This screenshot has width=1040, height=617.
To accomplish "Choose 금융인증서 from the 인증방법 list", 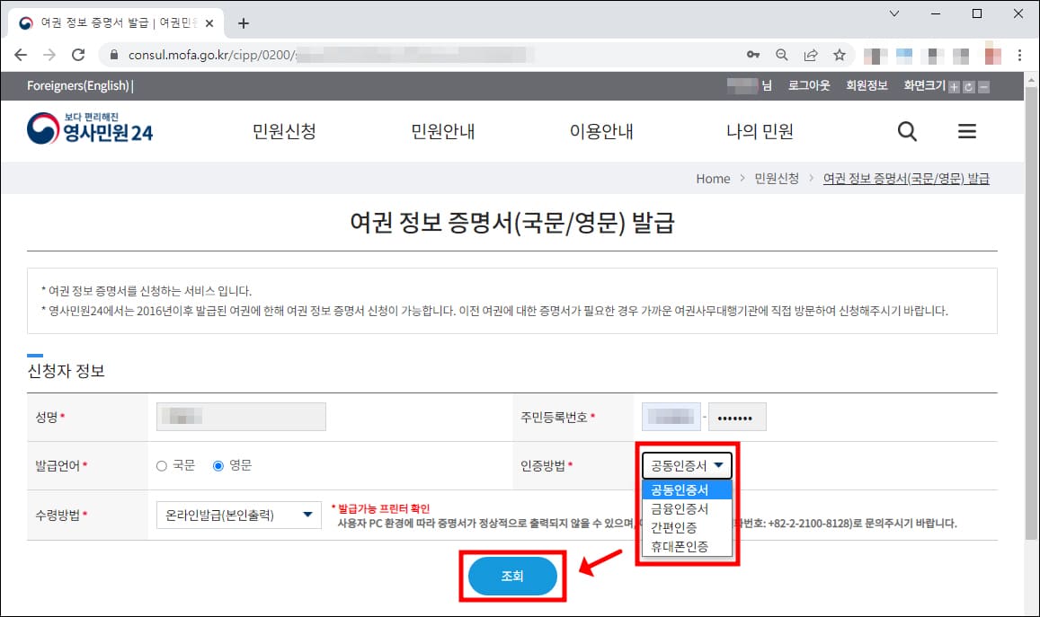I will 681,509.
